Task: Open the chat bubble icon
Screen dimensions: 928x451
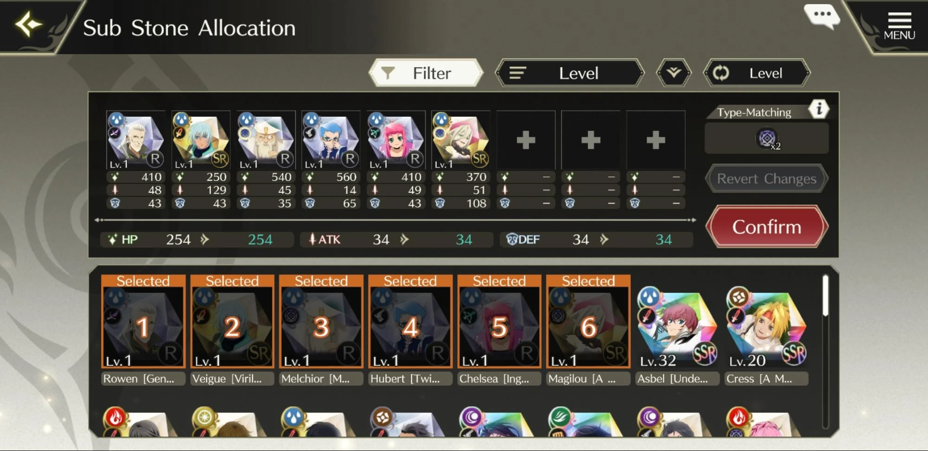Action: pos(822,17)
